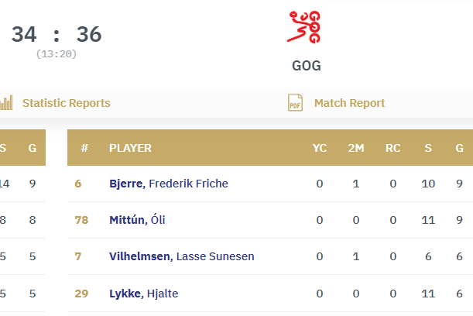Viewport: 473px width, 316px height.
Task: Sort table by RC column
Action: (393, 148)
